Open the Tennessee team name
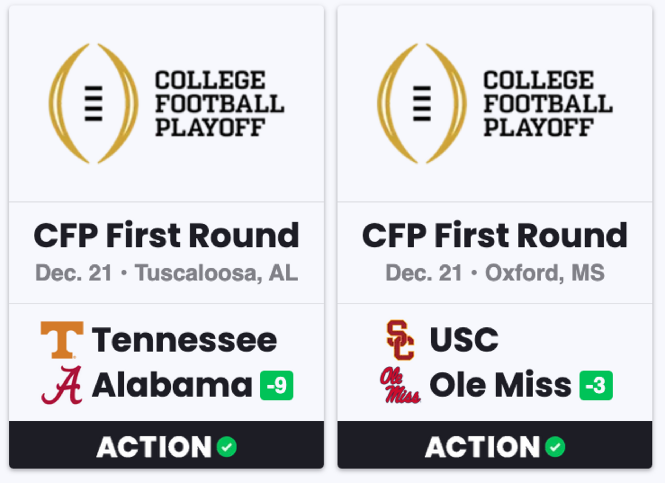The width and height of the screenshot is (665, 483). coord(184,340)
